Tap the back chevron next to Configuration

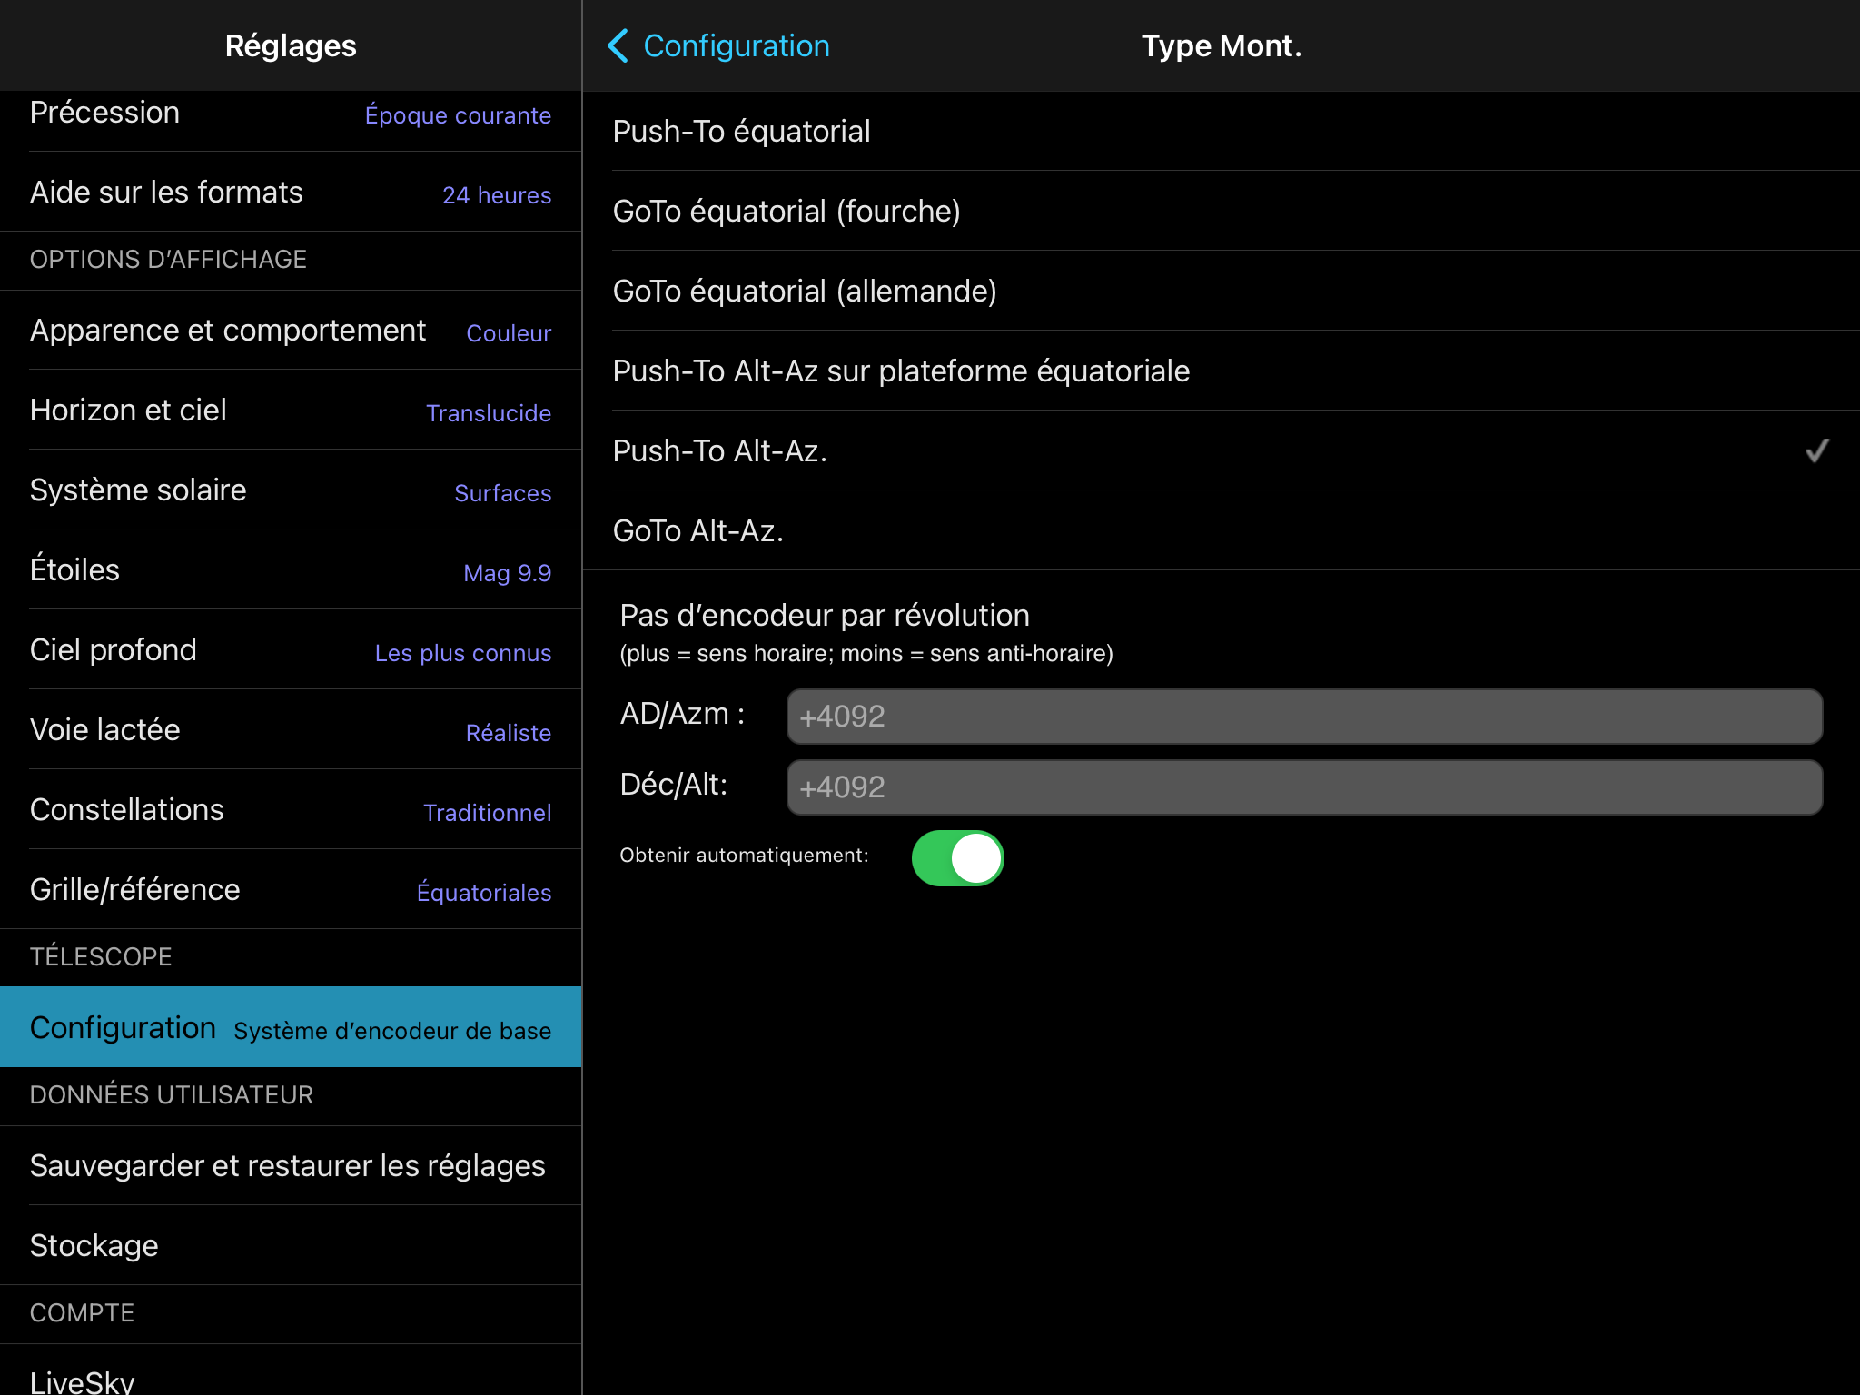(x=618, y=45)
